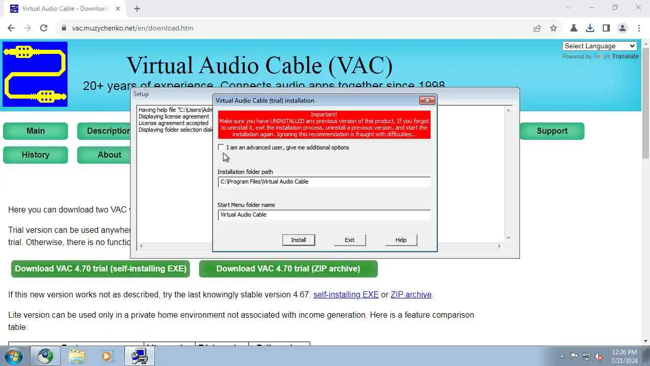The height and width of the screenshot is (366, 650).
Task: Open the Select Language dropdown
Action: point(600,46)
